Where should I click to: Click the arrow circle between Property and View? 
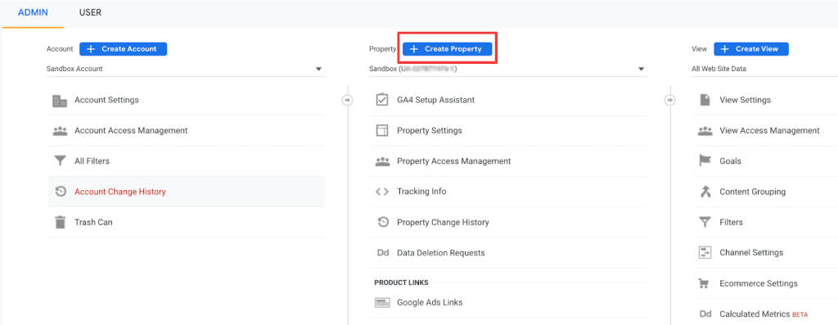click(669, 100)
